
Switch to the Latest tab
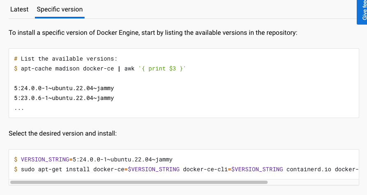19,9
